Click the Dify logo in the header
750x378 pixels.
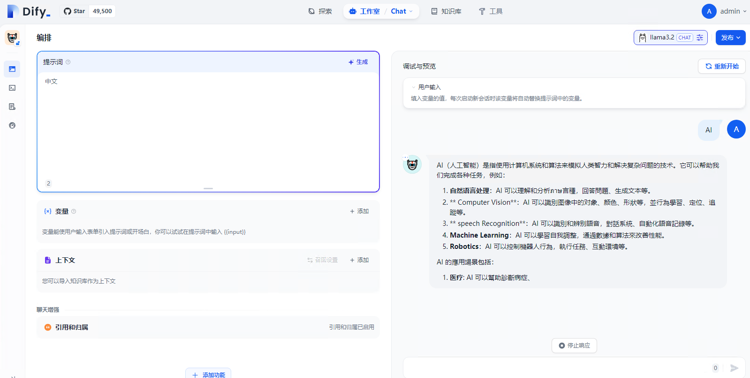(x=29, y=11)
